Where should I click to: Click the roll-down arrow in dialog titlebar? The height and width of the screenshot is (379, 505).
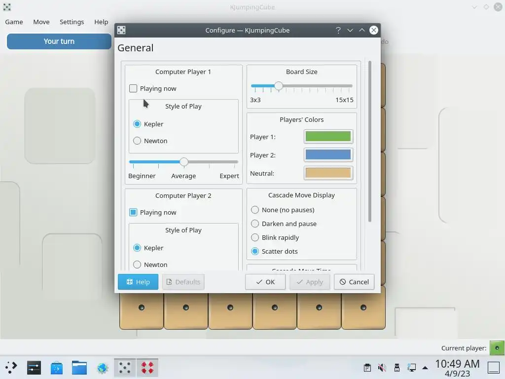(350, 30)
